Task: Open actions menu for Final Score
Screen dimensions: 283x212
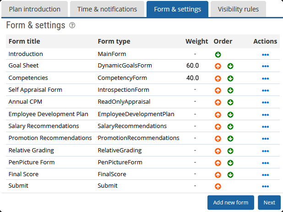Action: (x=265, y=175)
